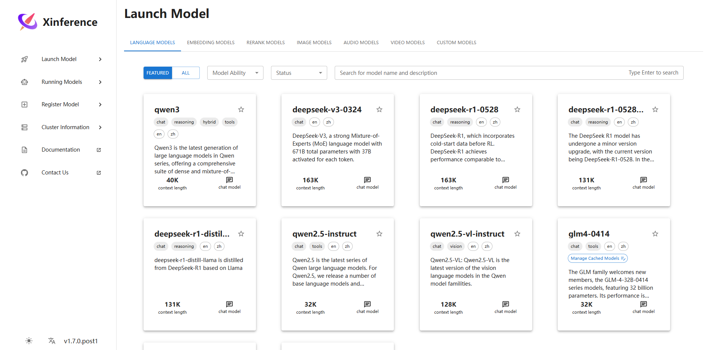
Task: Open Documentation via its external link icon
Action: 99,150
